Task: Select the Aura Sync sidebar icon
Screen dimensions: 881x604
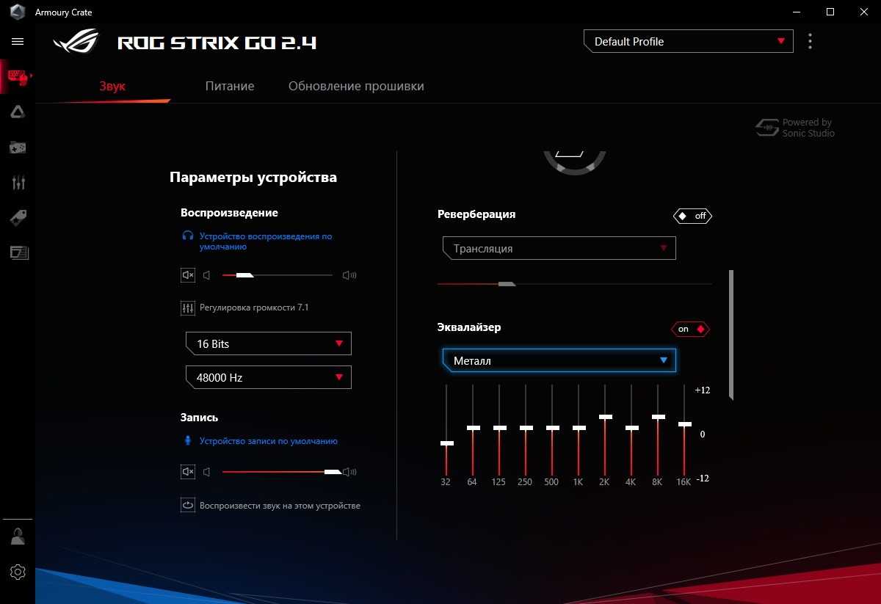Action: tap(18, 112)
